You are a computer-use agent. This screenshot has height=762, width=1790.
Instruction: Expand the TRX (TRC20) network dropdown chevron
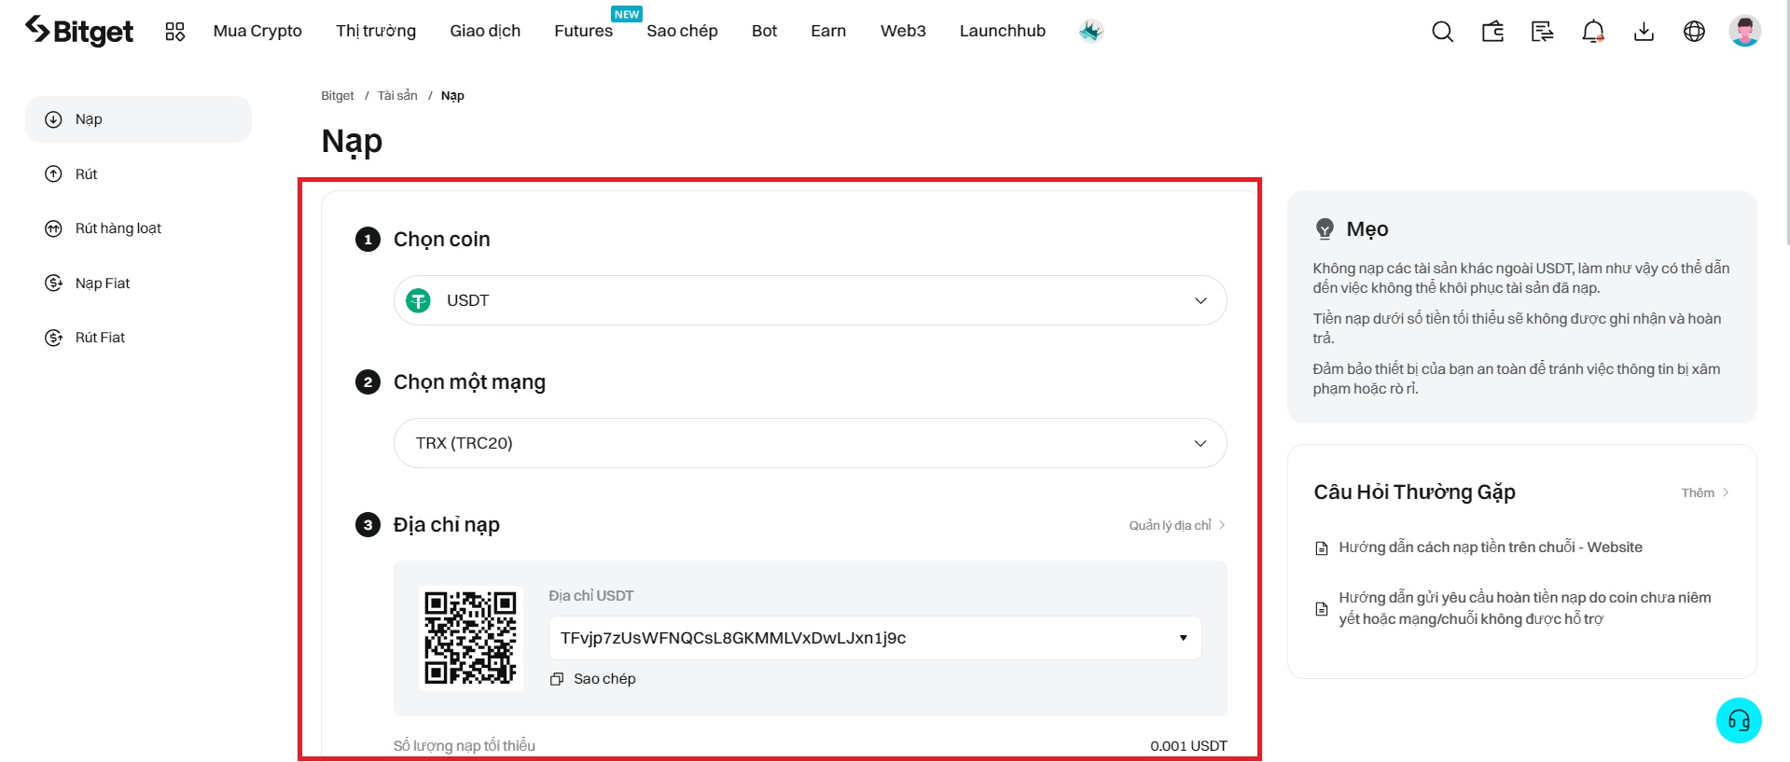pyautogui.click(x=1200, y=443)
